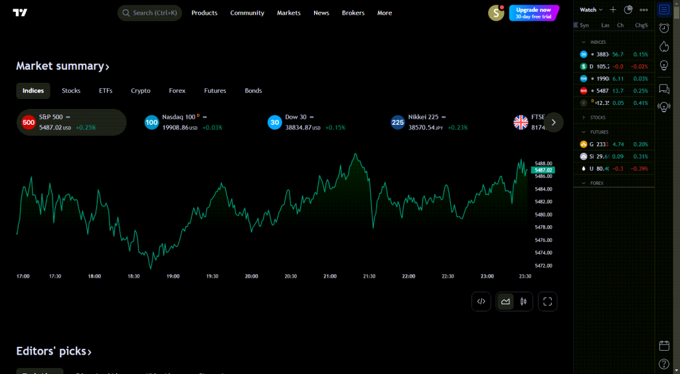The image size is (680, 374).
Task: Open the Hotlists flame icon
Action: (664, 47)
